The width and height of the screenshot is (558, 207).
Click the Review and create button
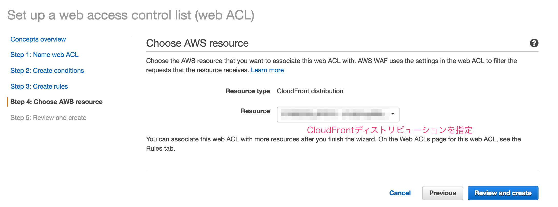click(x=503, y=193)
